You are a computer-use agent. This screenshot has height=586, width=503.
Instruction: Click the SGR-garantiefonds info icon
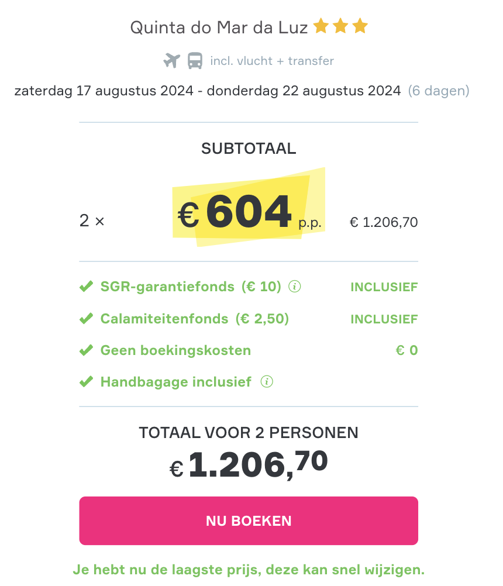(x=294, y=287)
